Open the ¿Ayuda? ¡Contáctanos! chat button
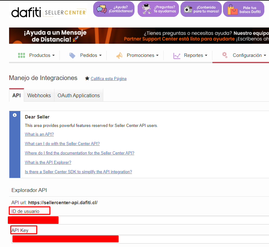The image size is (269, 247). pyautogui.click(x=114, y=9)
